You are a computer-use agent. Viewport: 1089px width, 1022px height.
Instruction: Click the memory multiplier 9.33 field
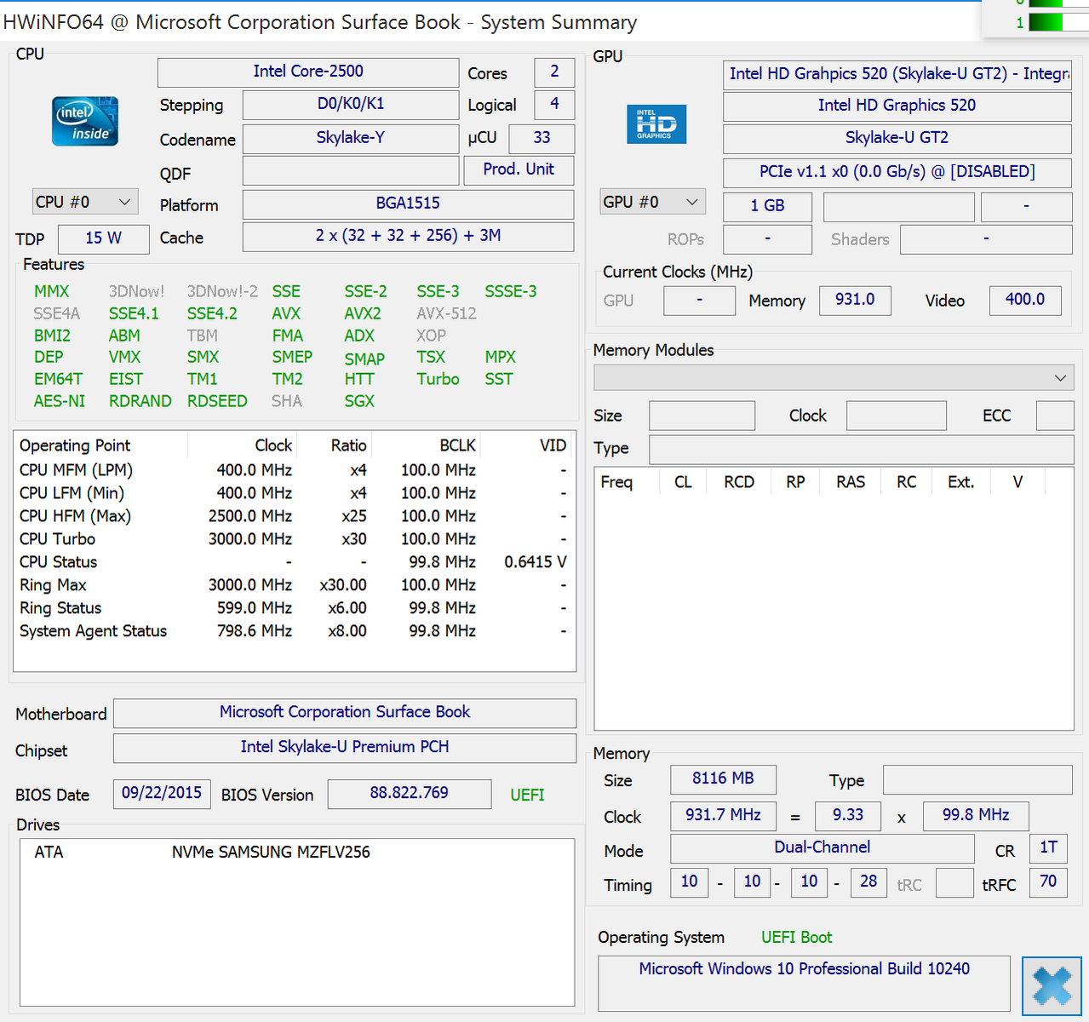pyautogui.click(x=848, y=816)
